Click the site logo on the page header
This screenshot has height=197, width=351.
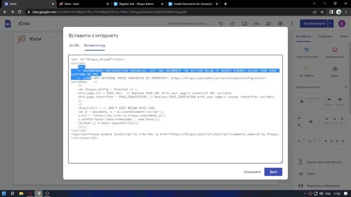[x=21, y=39]
